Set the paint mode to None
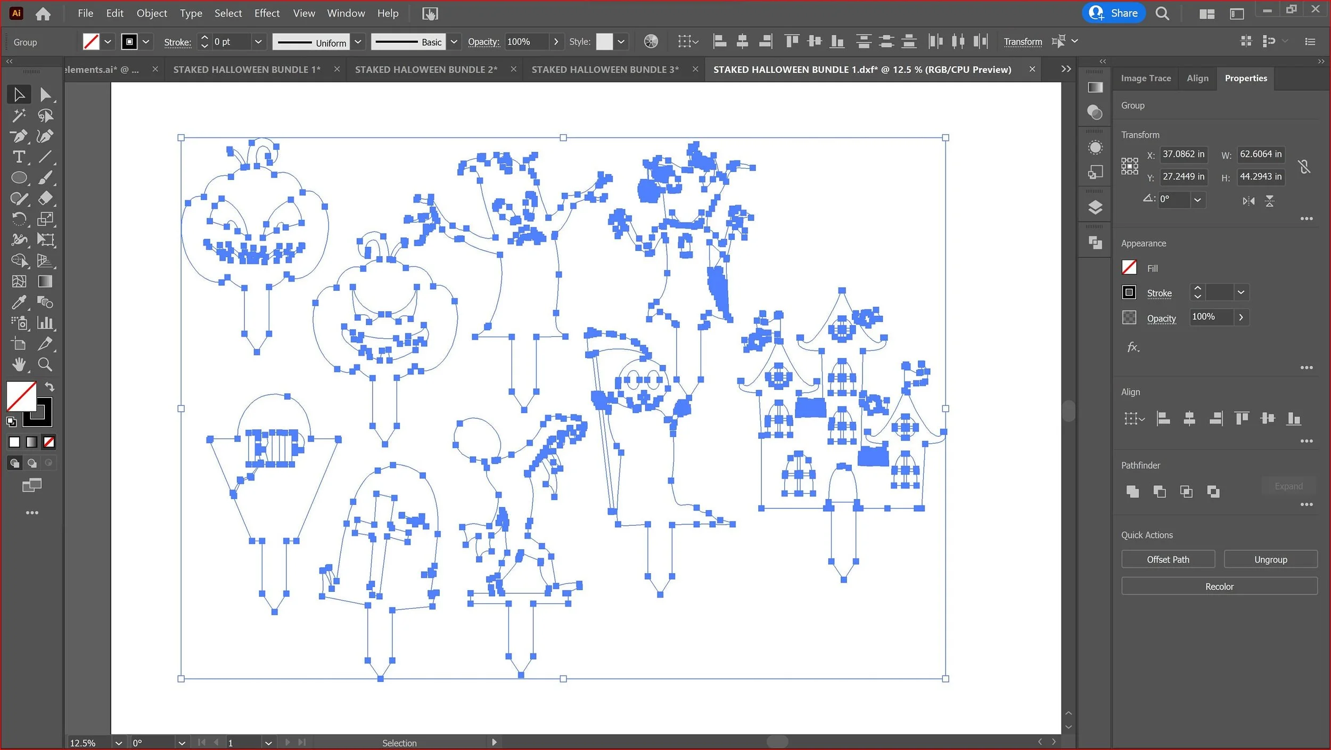This screenshot has width=1331, height=750. pyautogui.click(x=49, y=442)
